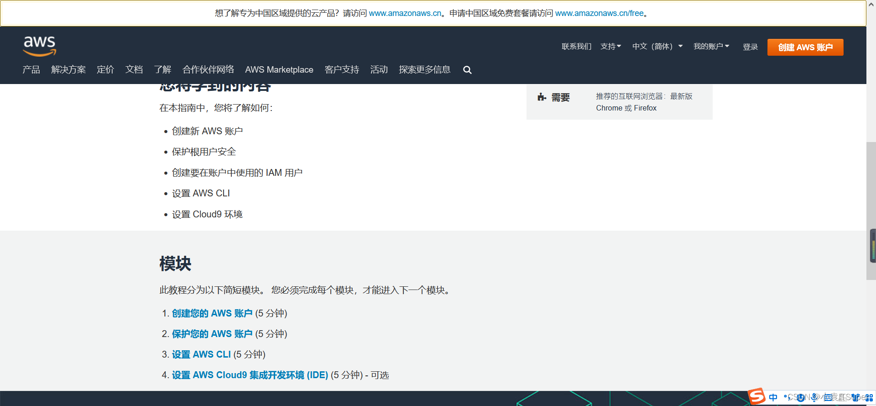The image size is (876, 406).
Task: Click the Sogou voice input microphone icon
Action: tap(814, 397)
